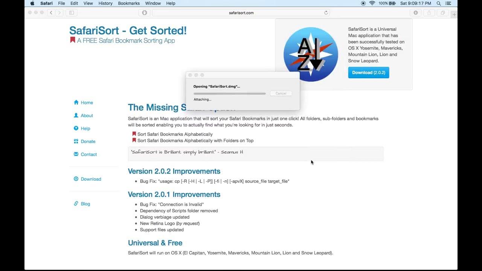Click the red bookmark icon beside tagline
Screen dimensions: 482x271
pos(73,40)
